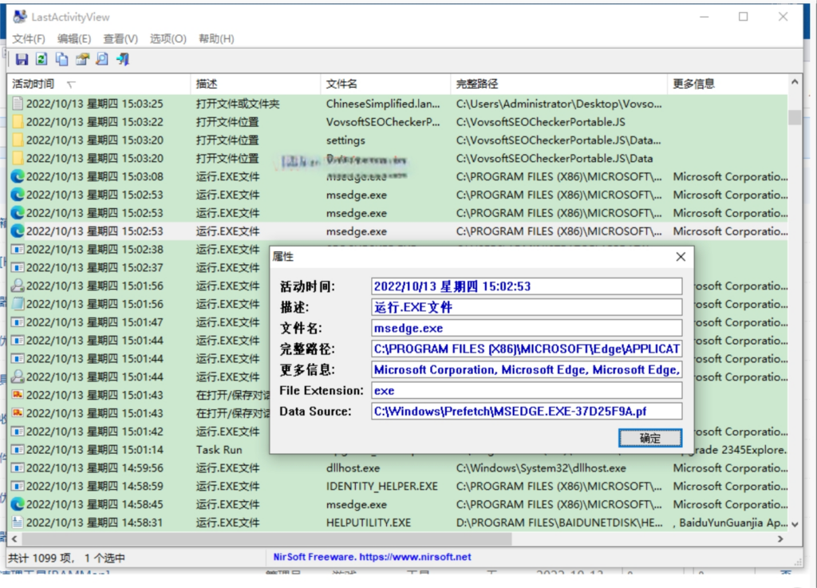This screenshot has width=817, height=588.
Task: Select the ChineseSimplified.lan row file icon
Action: 17,104
